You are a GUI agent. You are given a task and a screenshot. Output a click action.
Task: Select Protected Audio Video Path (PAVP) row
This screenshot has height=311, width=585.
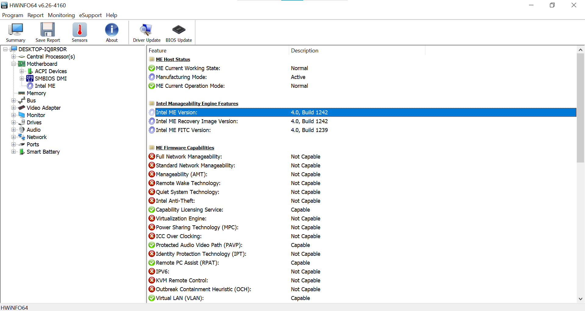click(x=362, y=245)
